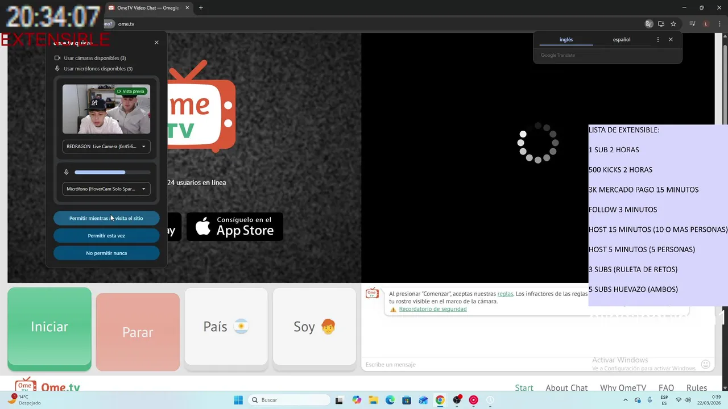This screenshot has height=409, width=728.
Task: Switch translation to español tab
Action: (621, 40)
